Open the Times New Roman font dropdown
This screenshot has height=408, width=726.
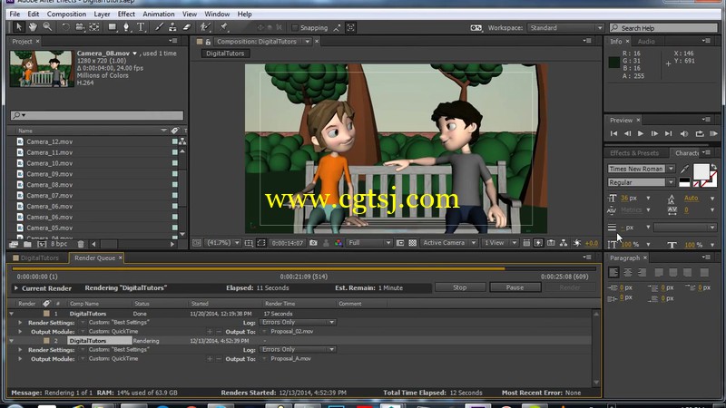[642, 169]
